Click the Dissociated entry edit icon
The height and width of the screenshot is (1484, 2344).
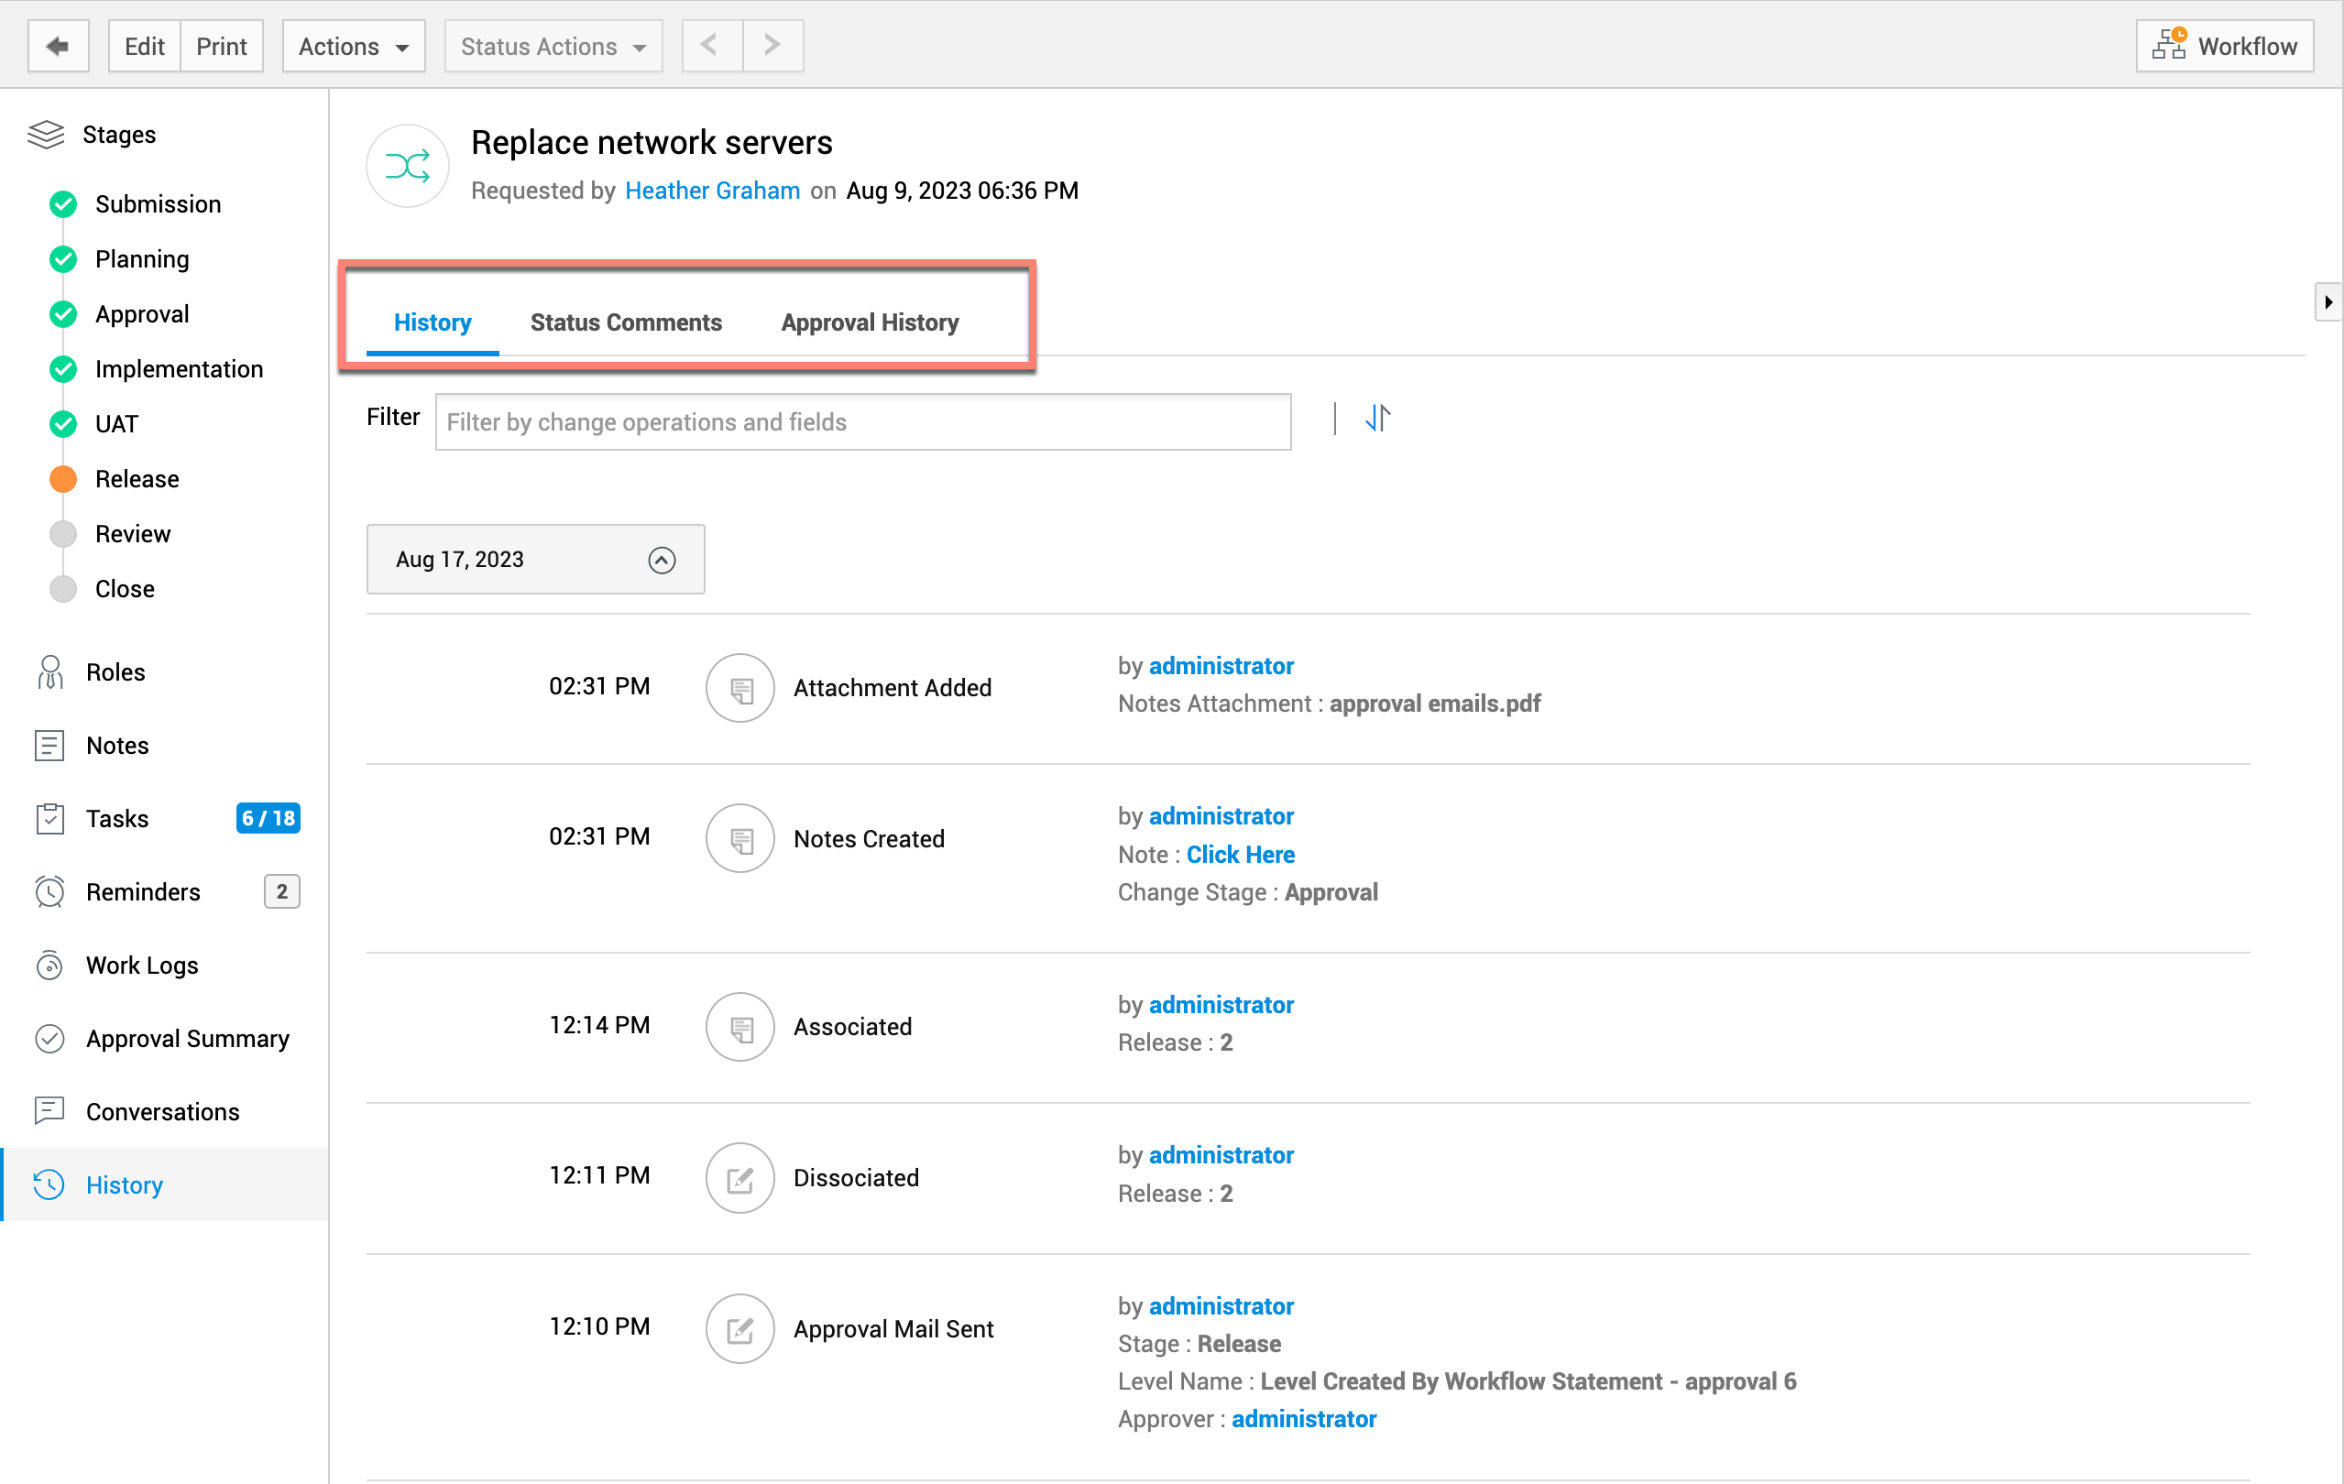pyautogui.click(x=739, y=1177)
